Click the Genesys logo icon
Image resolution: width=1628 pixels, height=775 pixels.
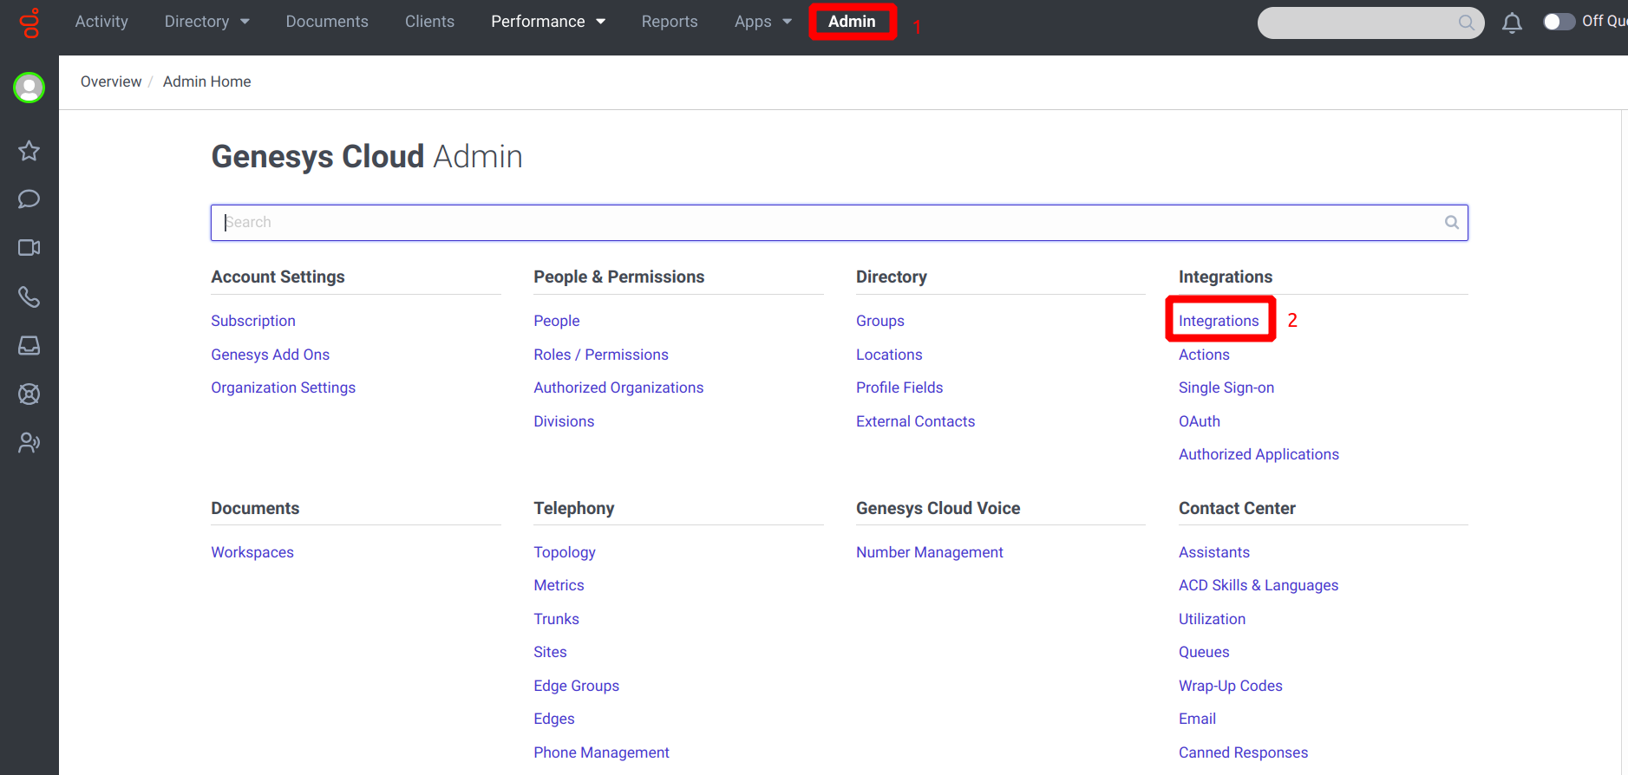tap(29, 23)
